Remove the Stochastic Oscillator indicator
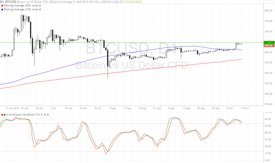Image resolution: width=275 pixels, height=163 pixels. (x=48, y=115)
